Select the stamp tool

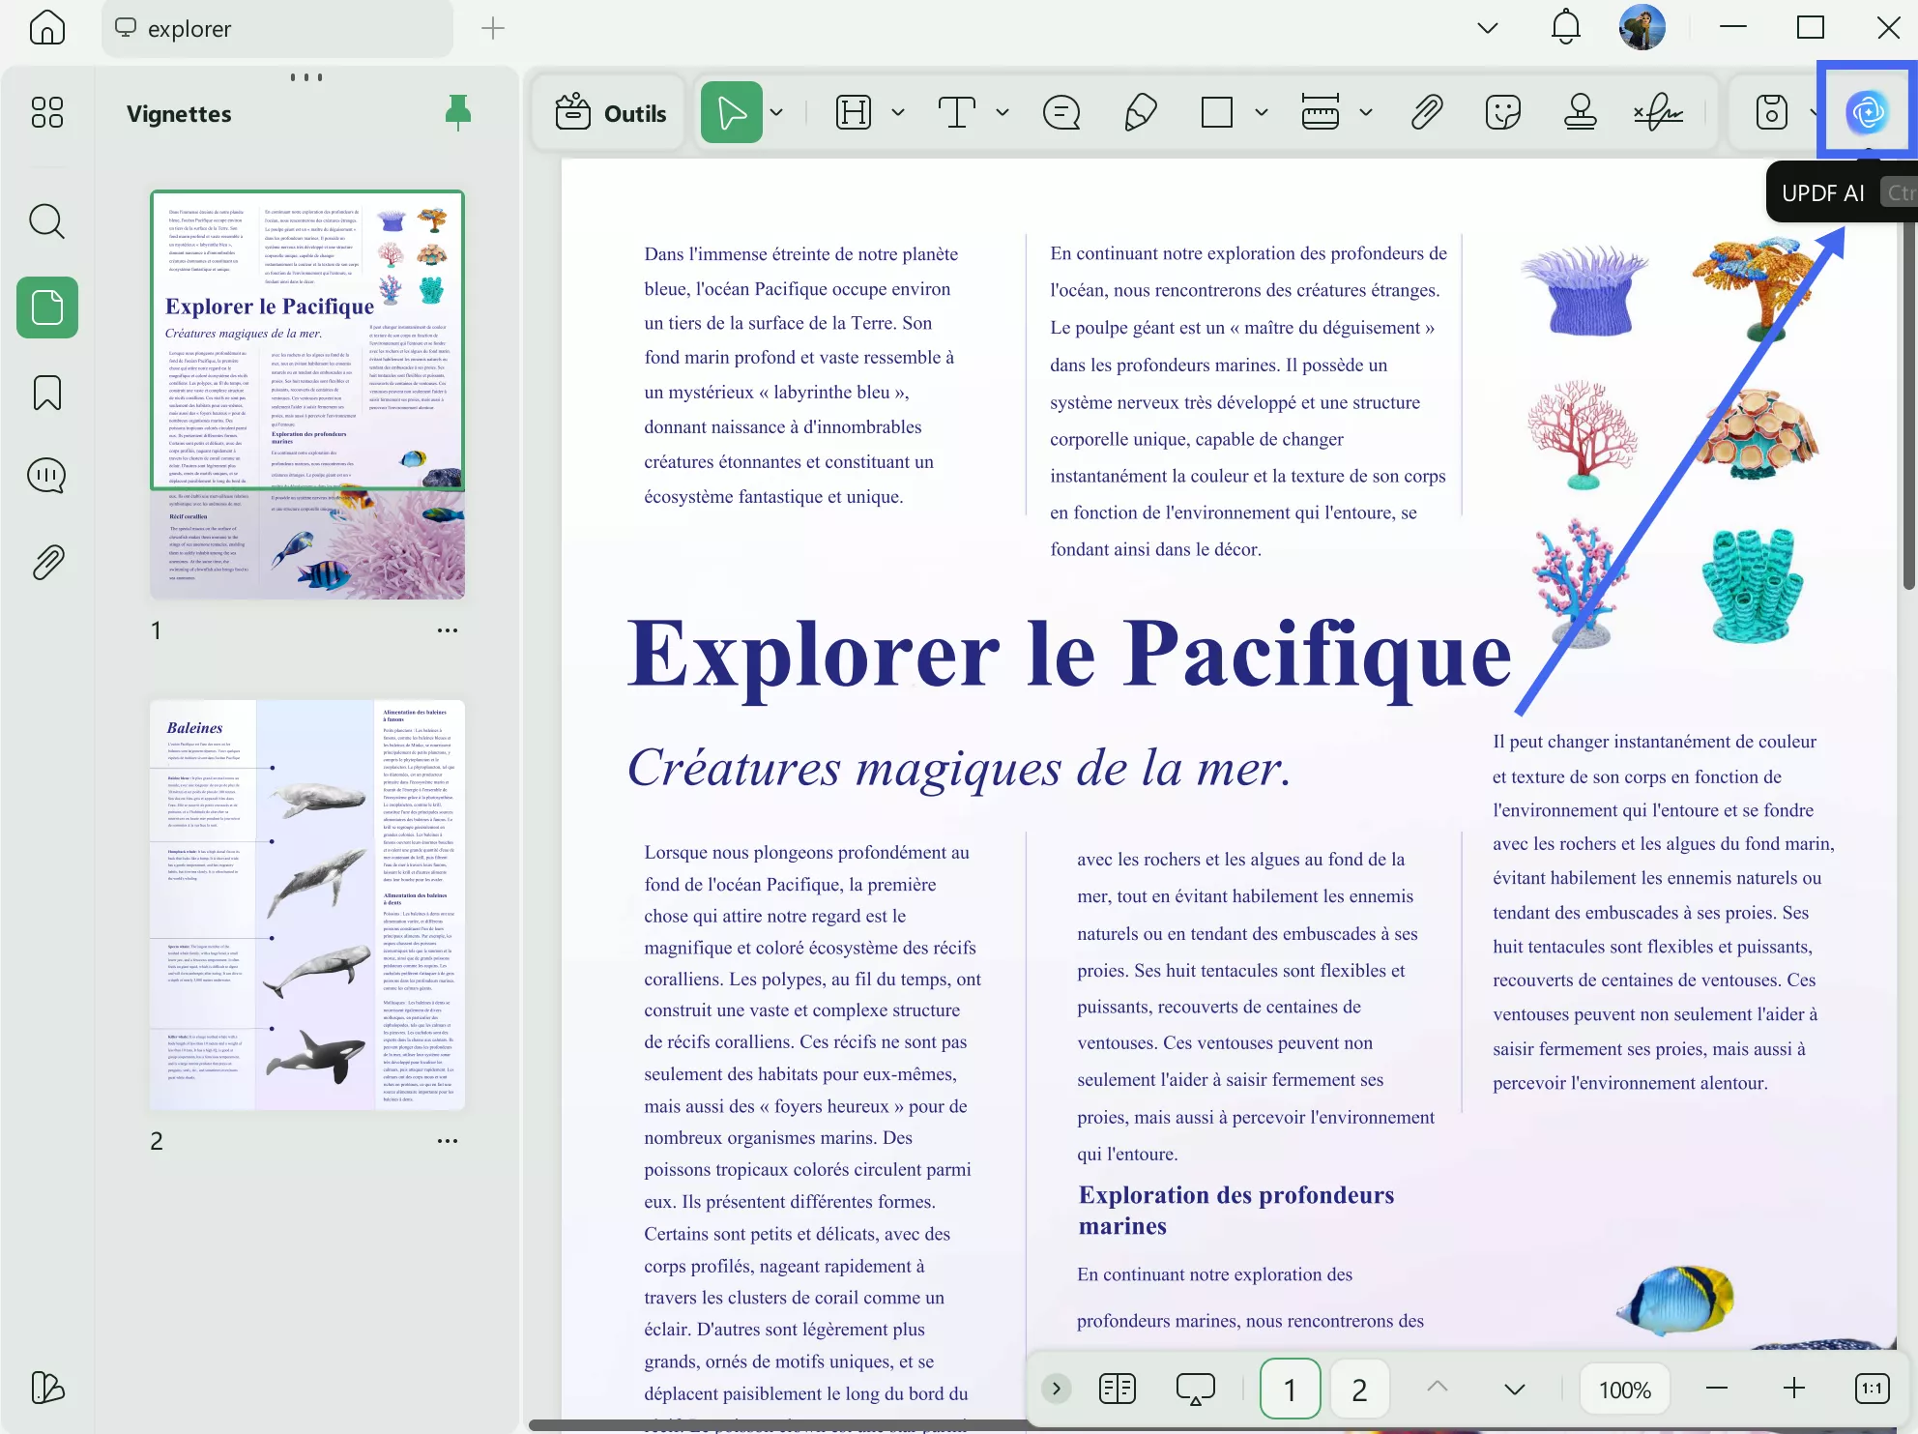click(x=1580, y=112)
